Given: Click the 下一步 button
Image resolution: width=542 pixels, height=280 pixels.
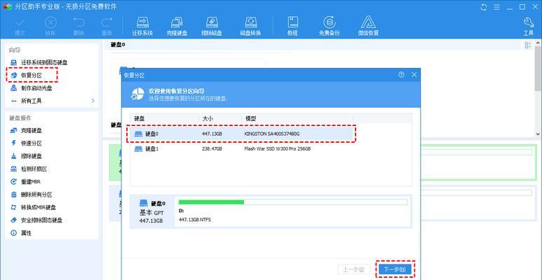Looking at the screenshot, I should pyautogui.click(x=395, y=269).
